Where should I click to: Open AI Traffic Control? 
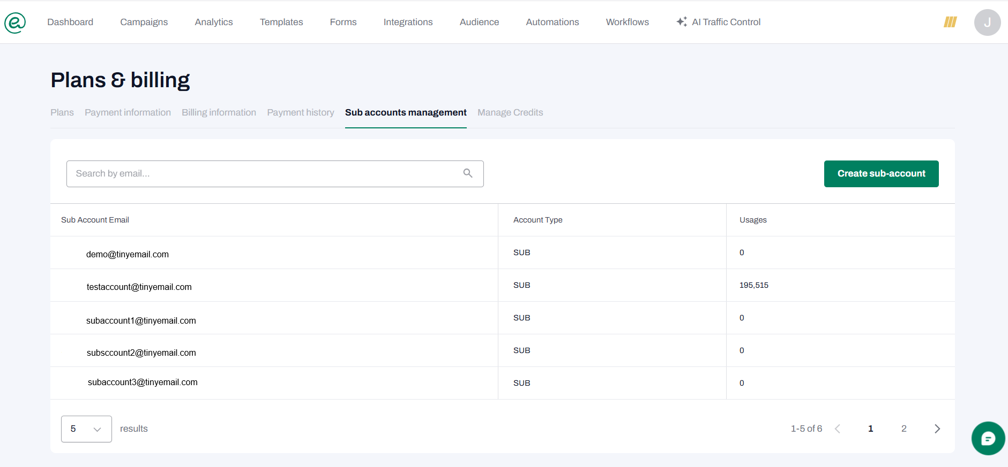[718, 22]
